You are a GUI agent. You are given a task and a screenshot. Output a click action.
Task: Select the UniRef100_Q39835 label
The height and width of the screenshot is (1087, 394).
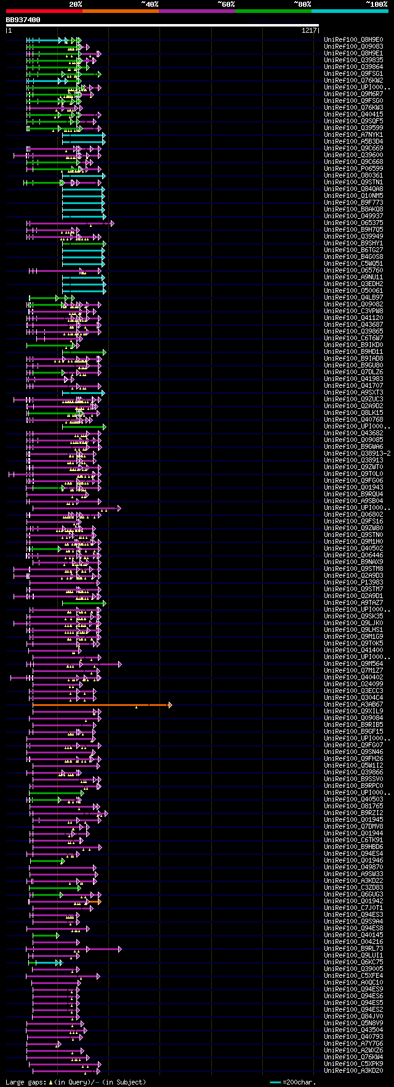(353, 60)
